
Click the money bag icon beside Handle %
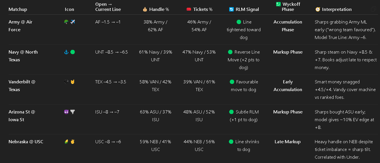[145, 9]
